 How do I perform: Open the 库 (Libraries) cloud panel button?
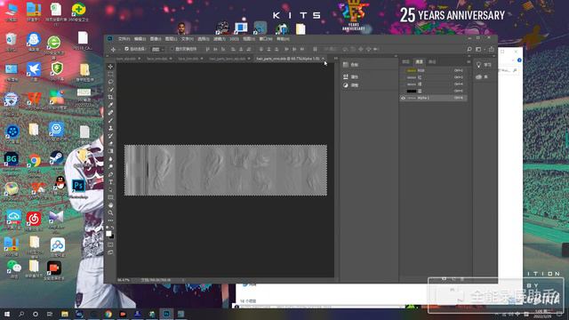(x=482, y=77)
